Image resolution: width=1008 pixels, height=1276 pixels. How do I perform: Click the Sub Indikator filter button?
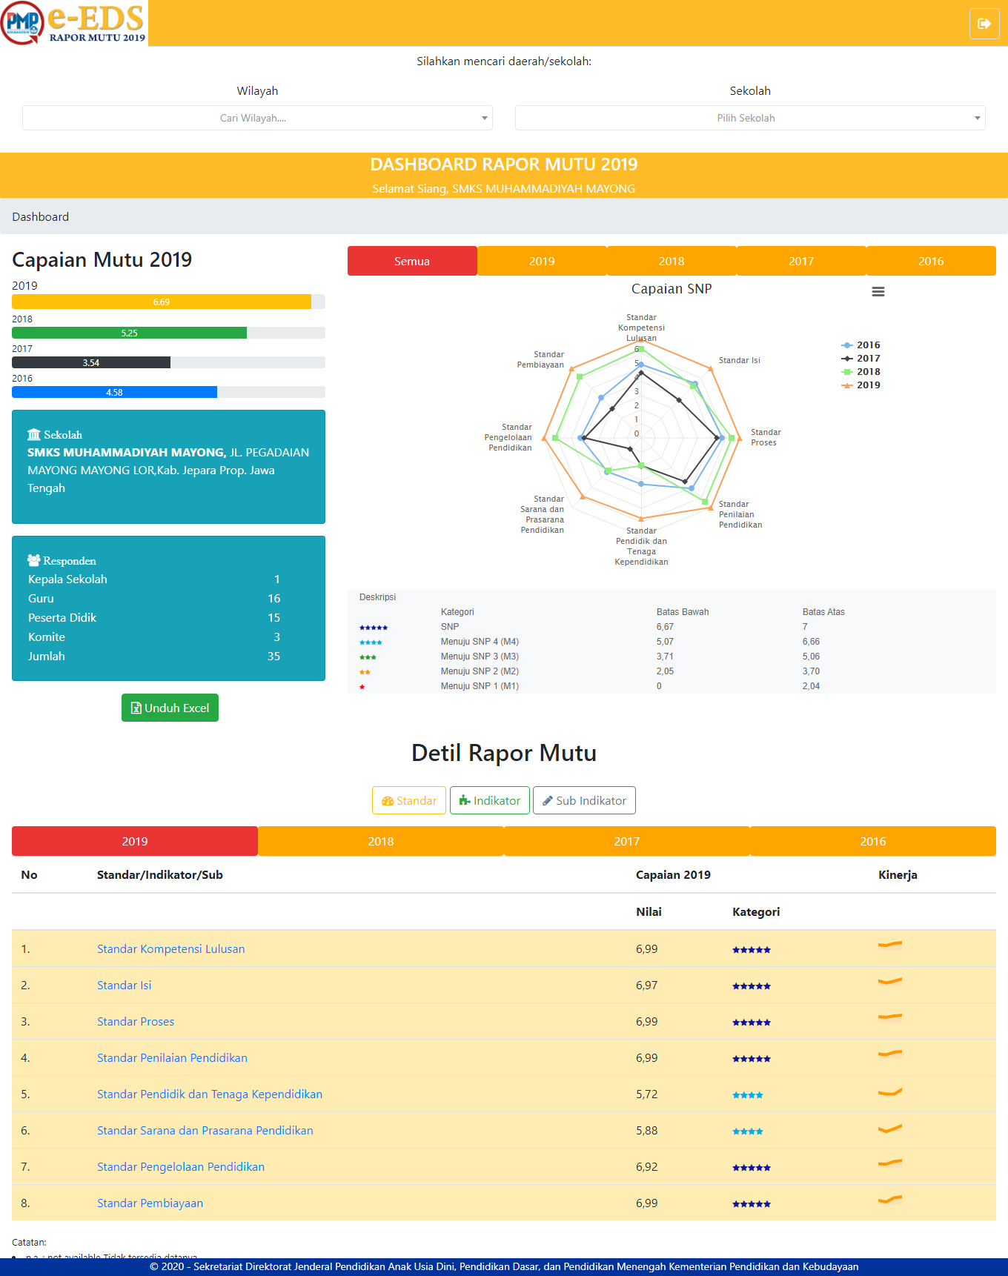(584, 800)
